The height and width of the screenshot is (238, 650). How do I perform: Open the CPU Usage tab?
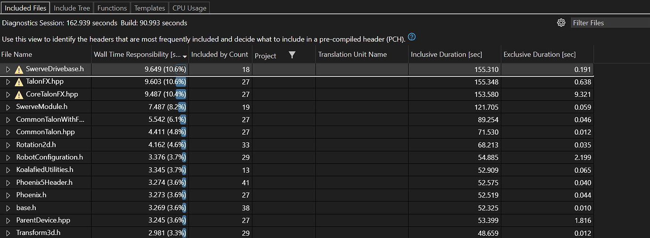point(189,8)
